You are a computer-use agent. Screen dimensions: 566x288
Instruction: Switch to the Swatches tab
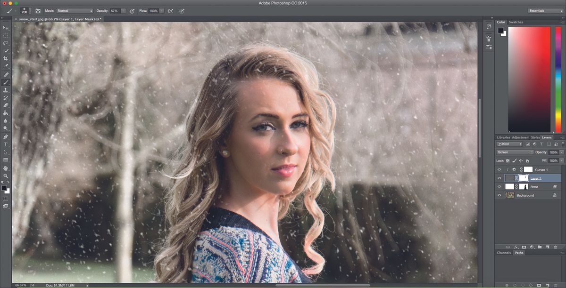point(516,22)
